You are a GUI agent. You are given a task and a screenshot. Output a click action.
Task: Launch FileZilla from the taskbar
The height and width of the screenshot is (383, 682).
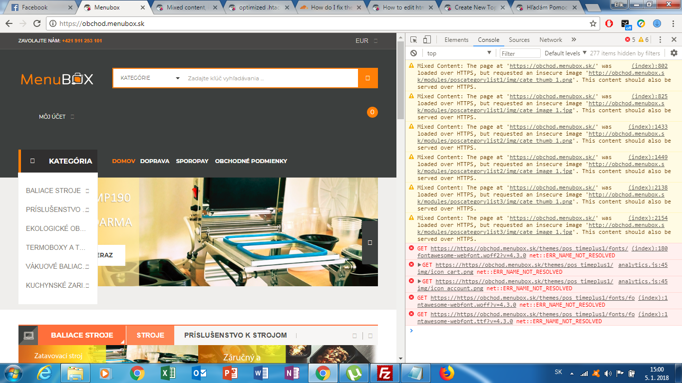click(385, 373)
